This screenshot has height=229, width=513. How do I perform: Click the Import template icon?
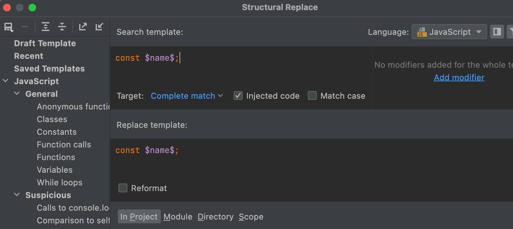(x=99, y=27)
